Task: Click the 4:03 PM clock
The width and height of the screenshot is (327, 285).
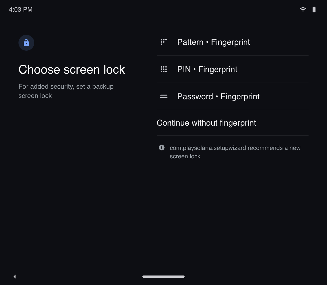Action: [21, 9]
